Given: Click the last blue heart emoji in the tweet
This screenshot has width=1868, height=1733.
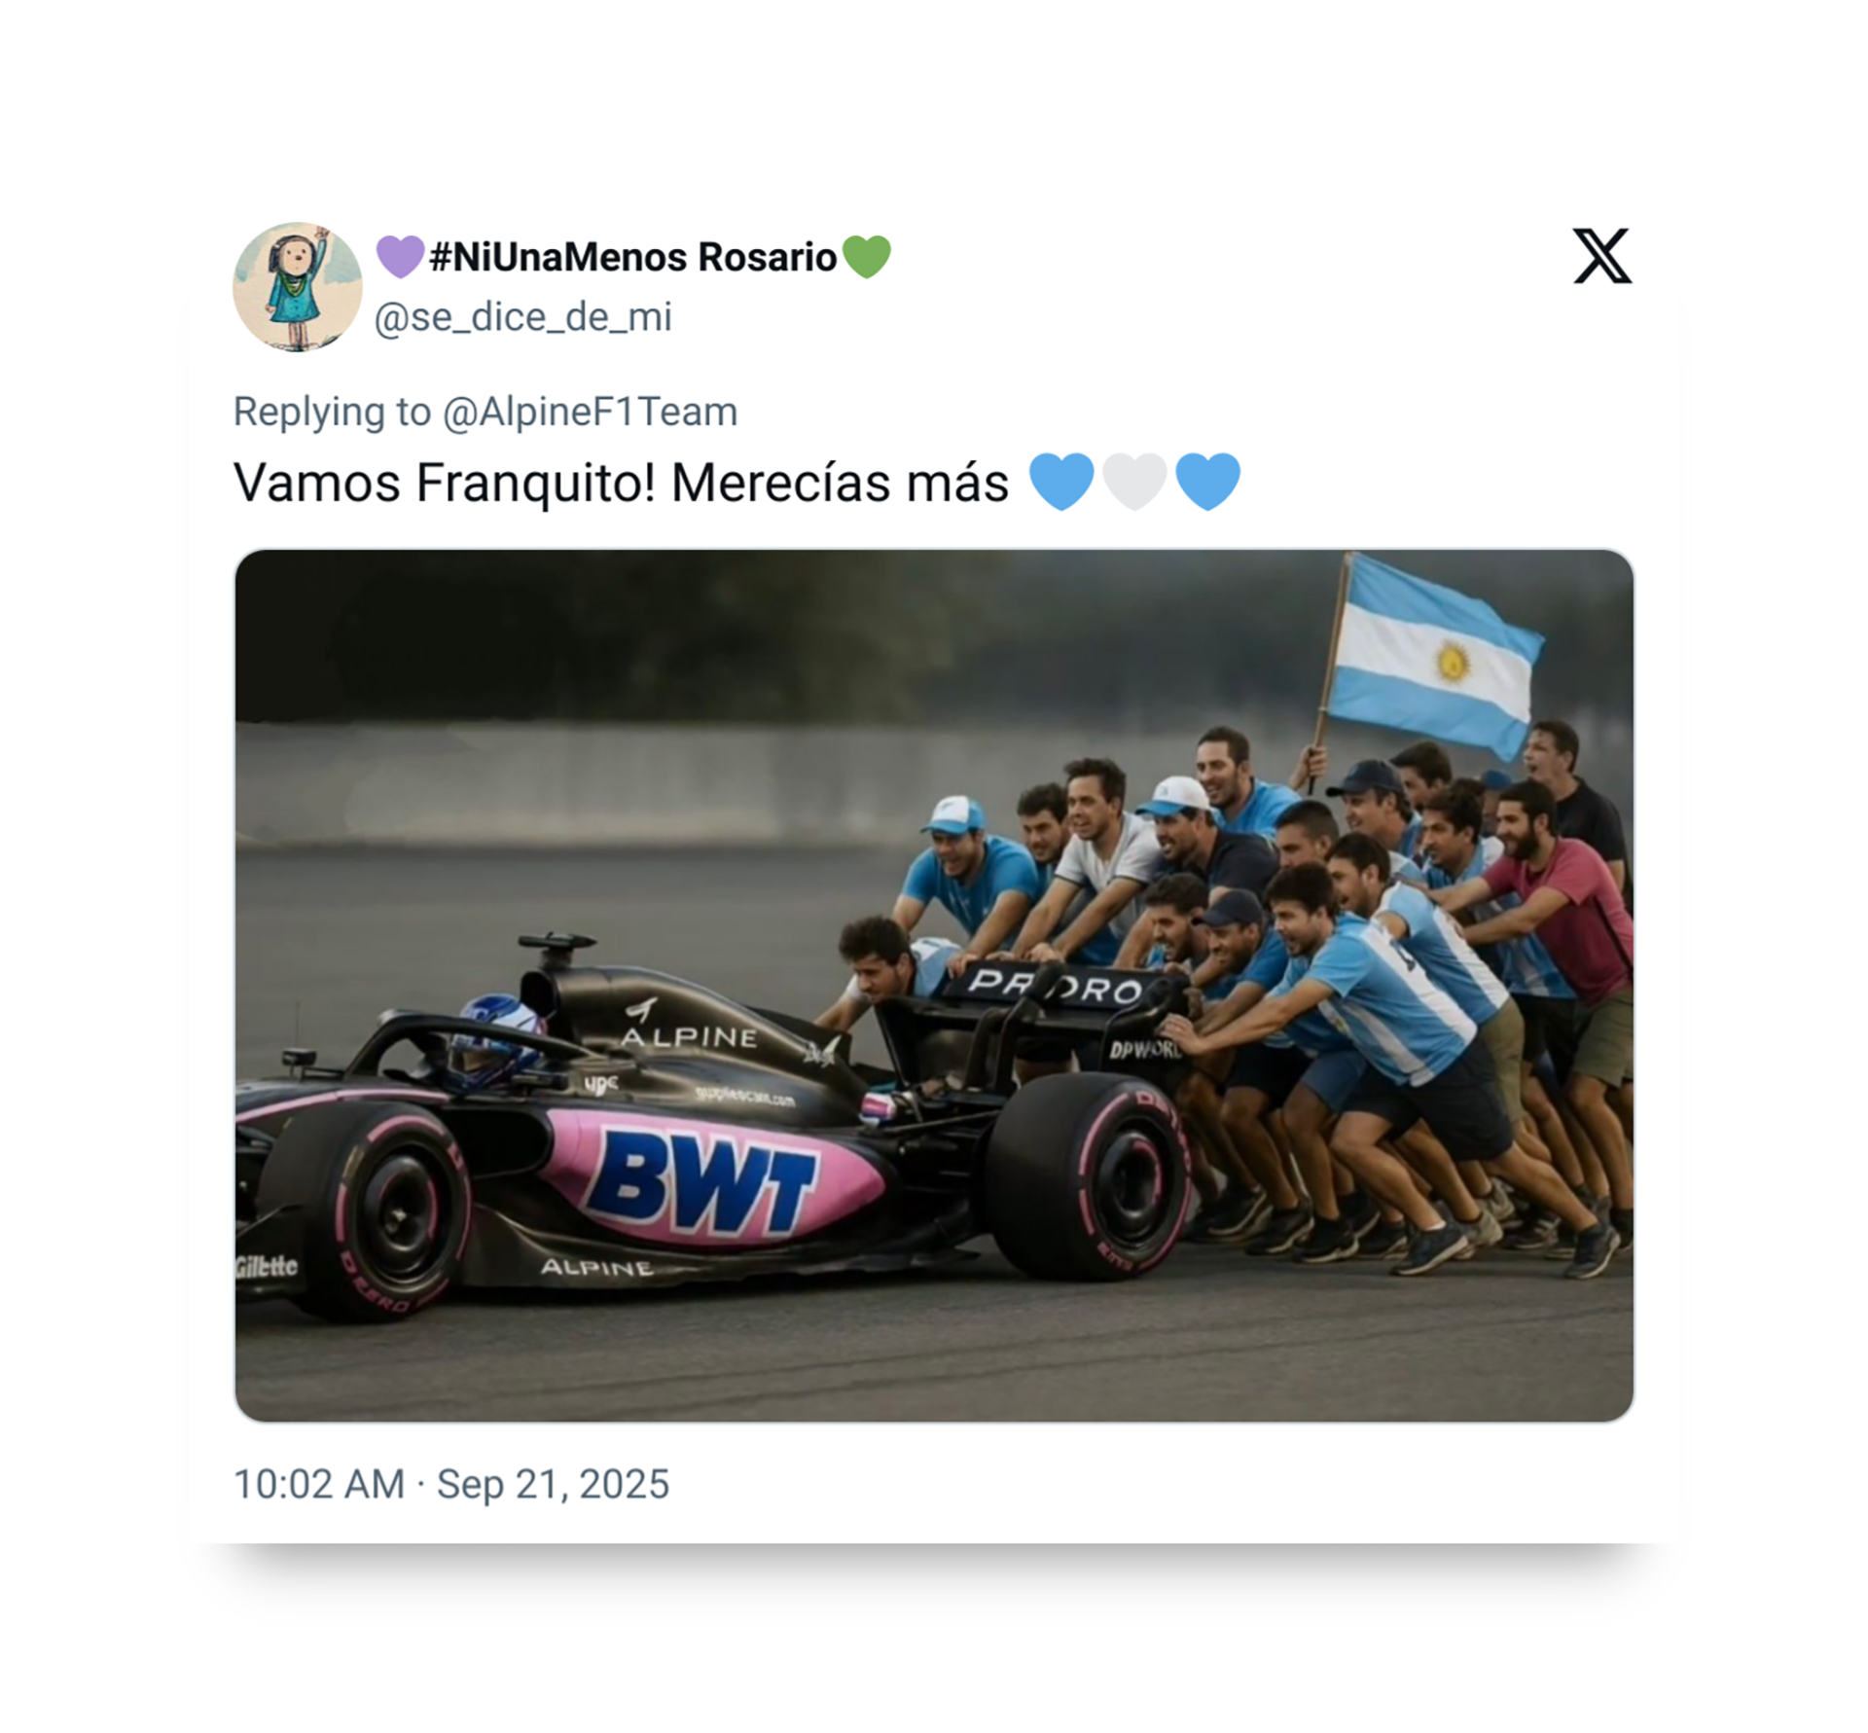Looking at the screenshot, I should (x=1208, y=482).
